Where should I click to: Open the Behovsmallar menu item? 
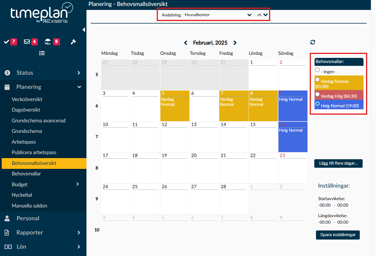26,174
